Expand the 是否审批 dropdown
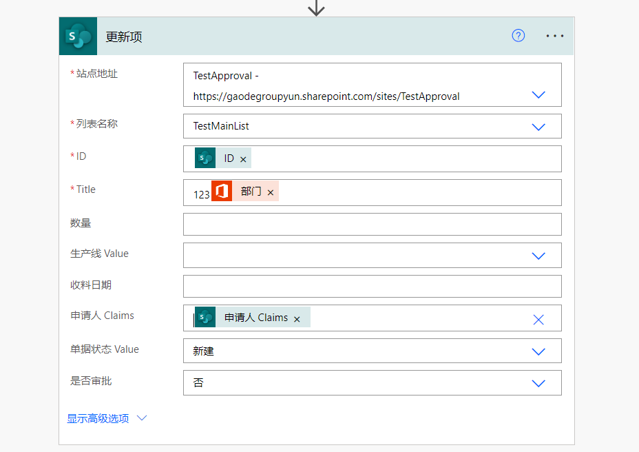 [538, 383]
